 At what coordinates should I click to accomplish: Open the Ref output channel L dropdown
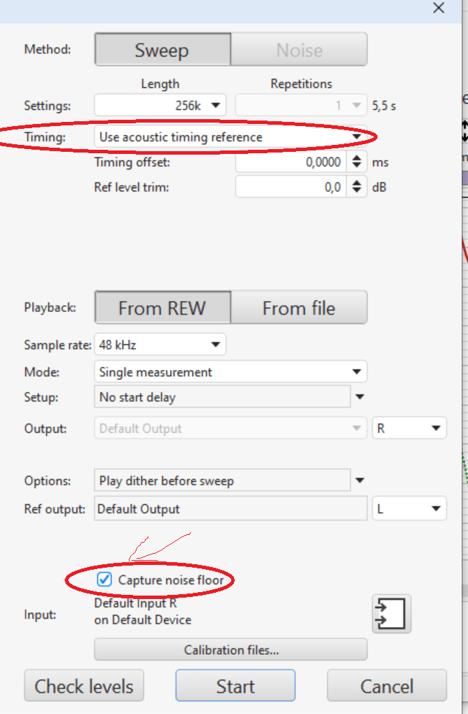point(409,509)
